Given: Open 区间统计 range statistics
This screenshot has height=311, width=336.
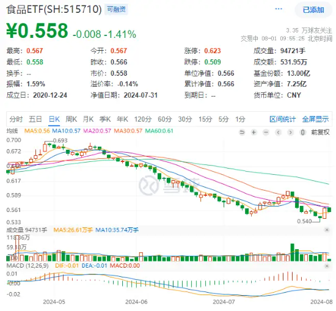Looking at the screenshot, I should 282,119.
